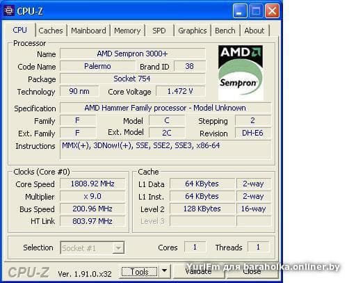Click the Brand ID value 38

point(190,66)
